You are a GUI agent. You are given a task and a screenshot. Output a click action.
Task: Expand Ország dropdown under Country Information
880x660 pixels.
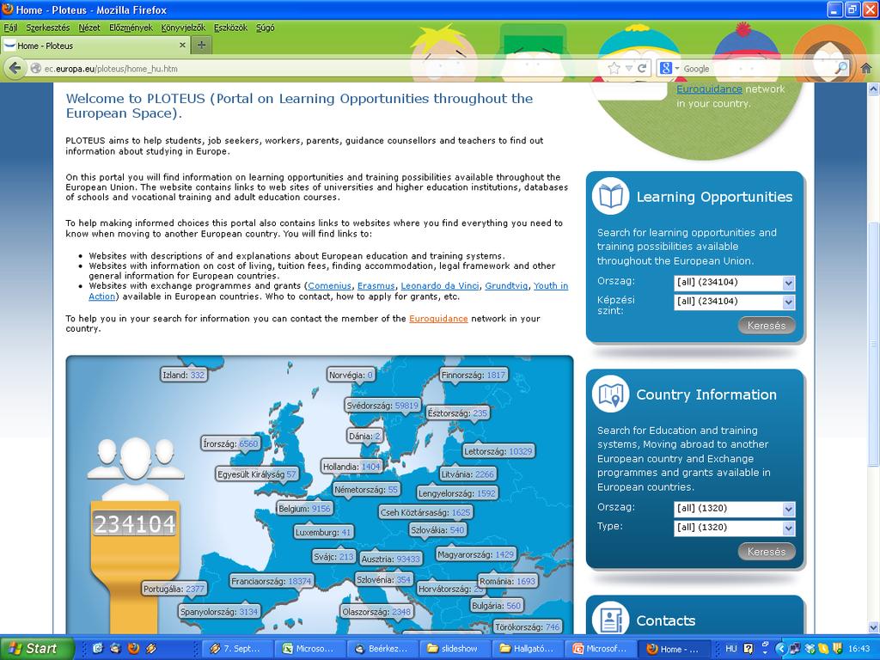(x=734, y=509)
